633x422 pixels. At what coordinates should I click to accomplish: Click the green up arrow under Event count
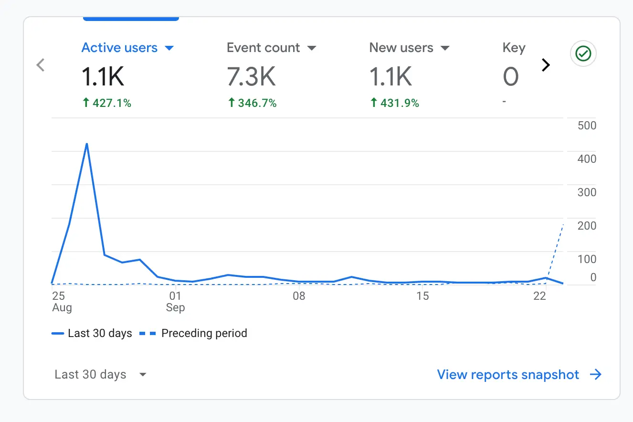231,103
